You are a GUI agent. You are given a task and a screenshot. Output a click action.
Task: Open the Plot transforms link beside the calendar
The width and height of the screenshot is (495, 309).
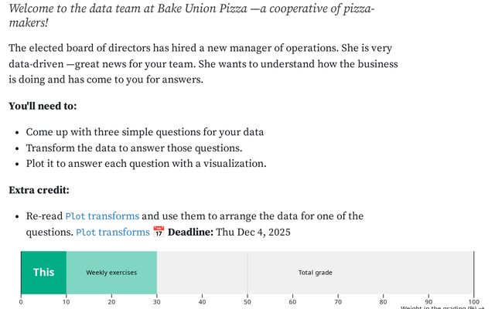coord(112,232)
